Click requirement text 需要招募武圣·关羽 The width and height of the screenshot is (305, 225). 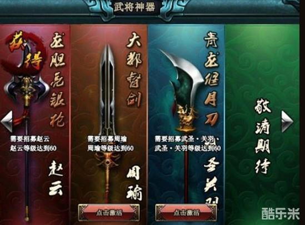187,139
